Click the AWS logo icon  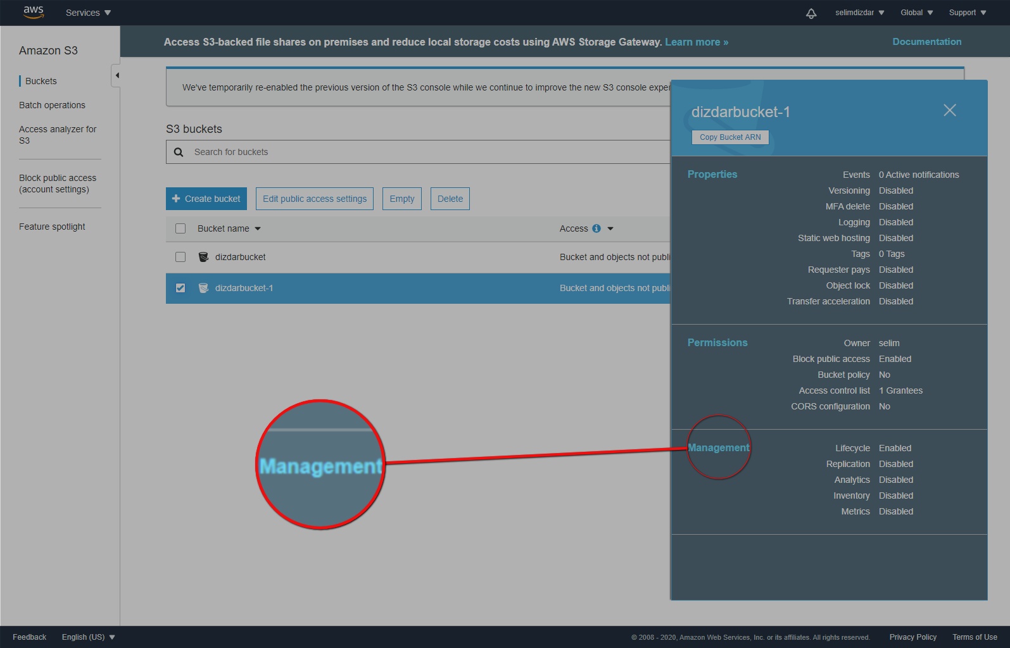[34, 12]
